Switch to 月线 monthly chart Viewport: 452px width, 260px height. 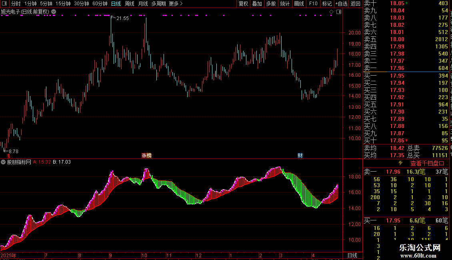point(143,4)
